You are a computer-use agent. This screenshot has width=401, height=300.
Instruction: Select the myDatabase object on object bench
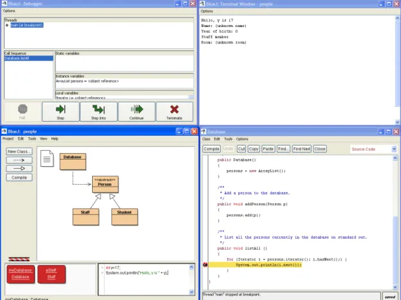[x=21, y=274]
